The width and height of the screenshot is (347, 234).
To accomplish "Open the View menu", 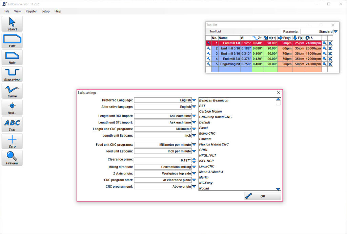I will pos(17,11).
